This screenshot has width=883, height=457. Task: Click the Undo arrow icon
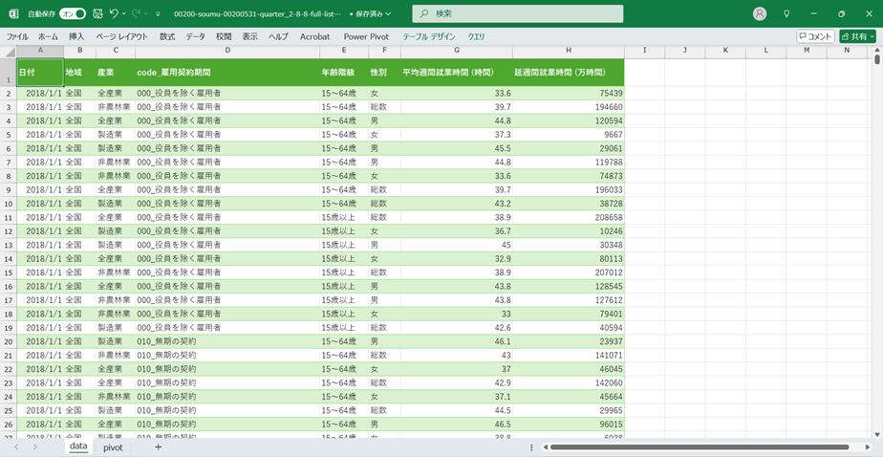[x=114, y=14]
